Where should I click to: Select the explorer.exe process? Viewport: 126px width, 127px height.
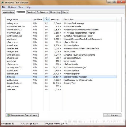coord(61,74)
